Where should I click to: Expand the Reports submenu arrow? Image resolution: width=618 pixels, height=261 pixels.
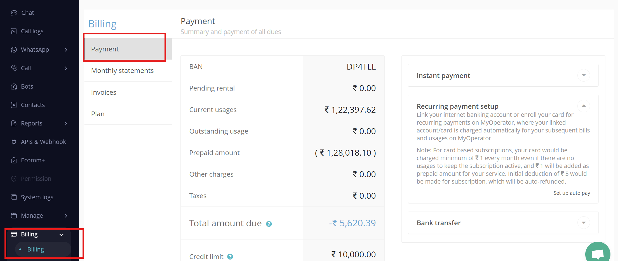click(x=66, y=124)
